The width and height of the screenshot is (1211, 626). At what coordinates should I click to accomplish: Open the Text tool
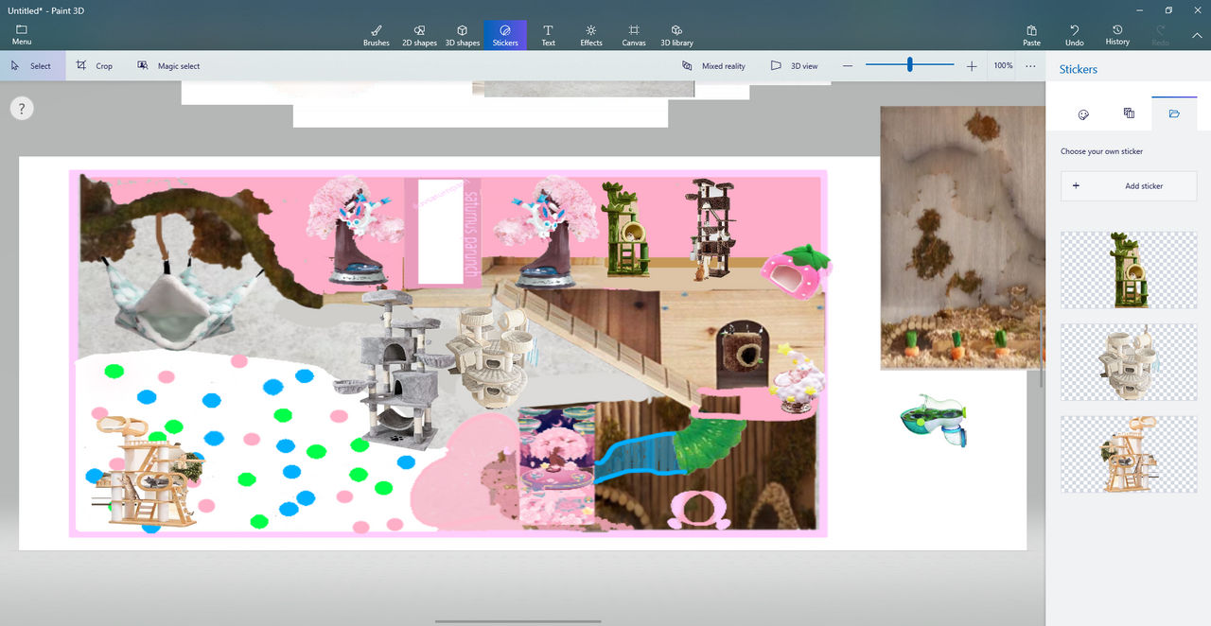548,35
